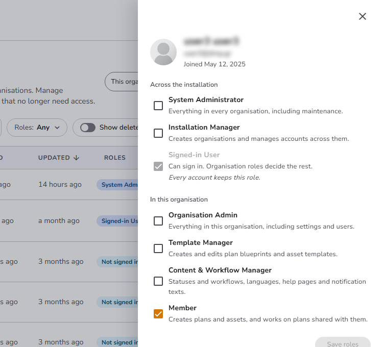Viewport: 383px width, 347px height.
Task: Uncheck the Member role checkbox
Action: click(x=158, y=314)
